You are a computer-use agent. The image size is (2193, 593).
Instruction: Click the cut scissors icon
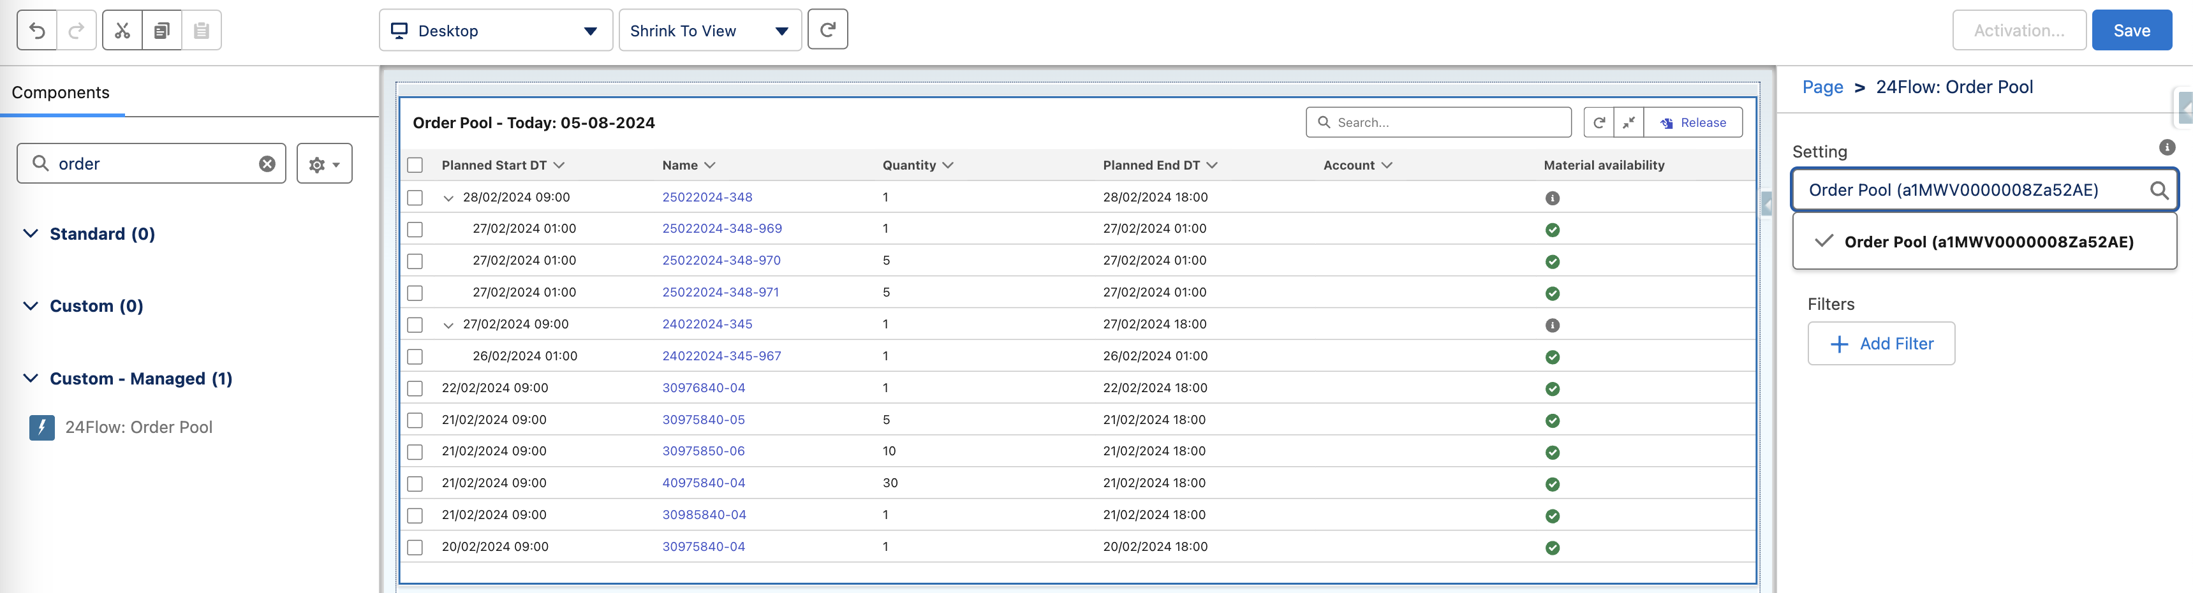pos(122,31)
